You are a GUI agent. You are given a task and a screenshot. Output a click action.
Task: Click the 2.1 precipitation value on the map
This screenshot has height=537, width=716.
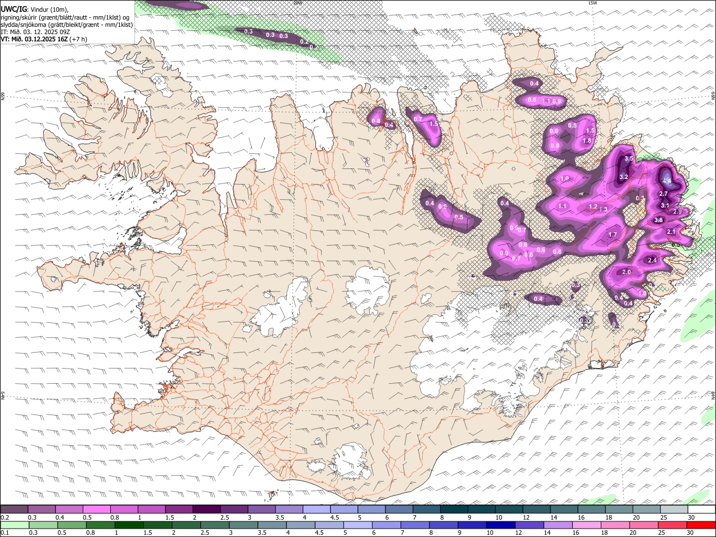(x=671, y=232)
